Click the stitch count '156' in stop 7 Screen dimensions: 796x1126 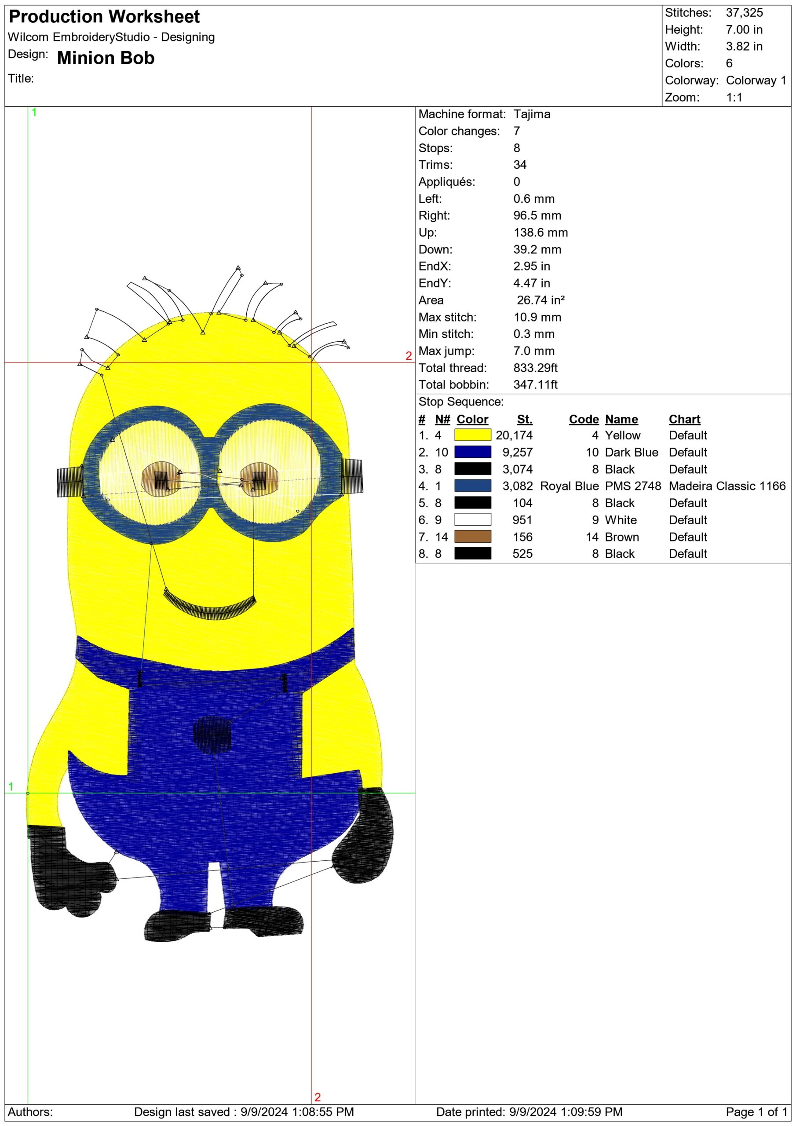click(522, 537)
